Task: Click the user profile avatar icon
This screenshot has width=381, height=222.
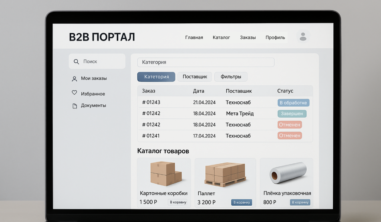Action: 303,36
